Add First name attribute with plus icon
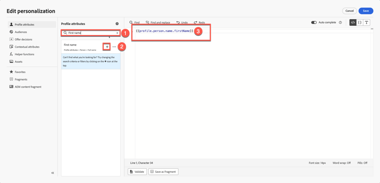Viewport: 380px width, 183px height. click(x=107, y=47)
